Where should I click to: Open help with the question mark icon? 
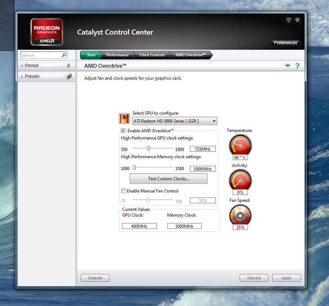pyautogui.click(x=297, y=66)
